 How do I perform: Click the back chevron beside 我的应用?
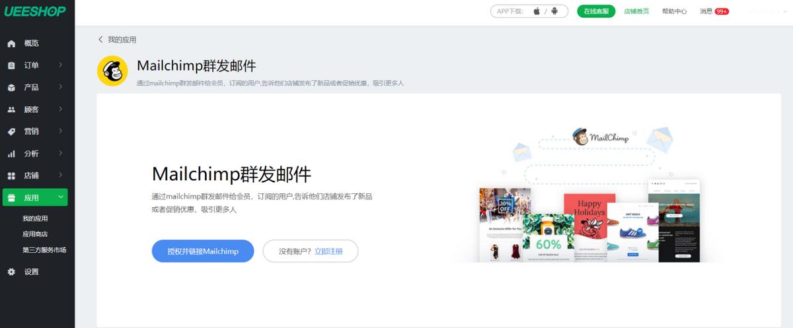100,40
